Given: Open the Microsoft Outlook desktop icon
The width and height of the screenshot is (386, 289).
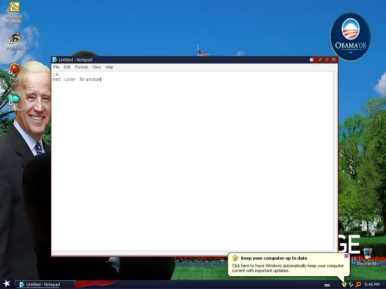Looking at the screenshot, I should tap(14, 13).
